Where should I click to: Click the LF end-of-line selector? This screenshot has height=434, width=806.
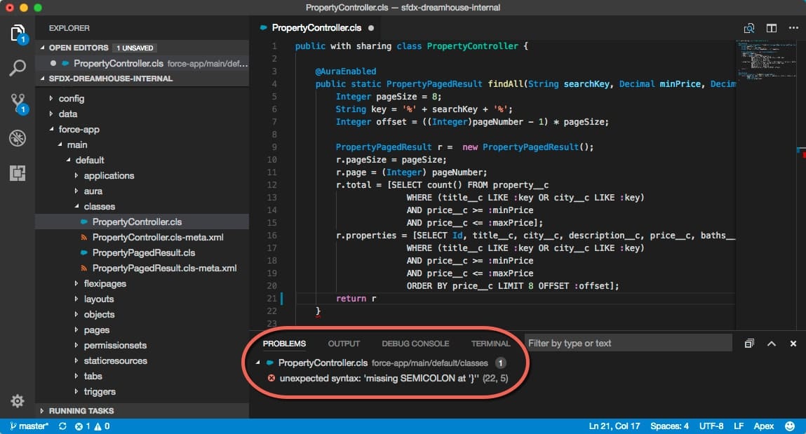coord(739,426)
